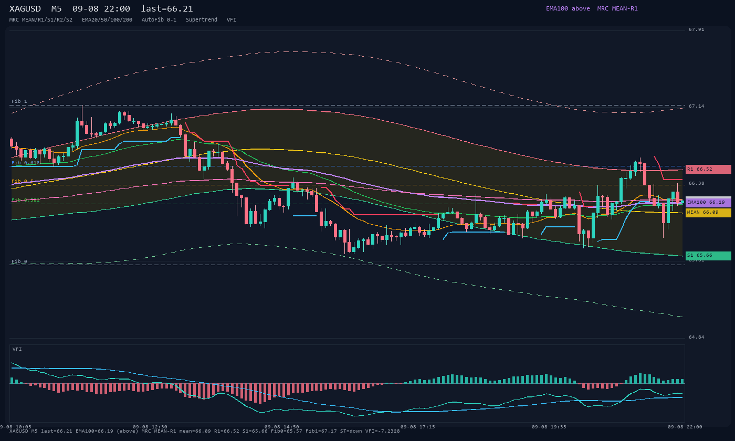This screenshot has width=735, height=441.
Task: Click the 09-08 22:00 time axis label
Action: pyautogui.click(x=685, y=427)
